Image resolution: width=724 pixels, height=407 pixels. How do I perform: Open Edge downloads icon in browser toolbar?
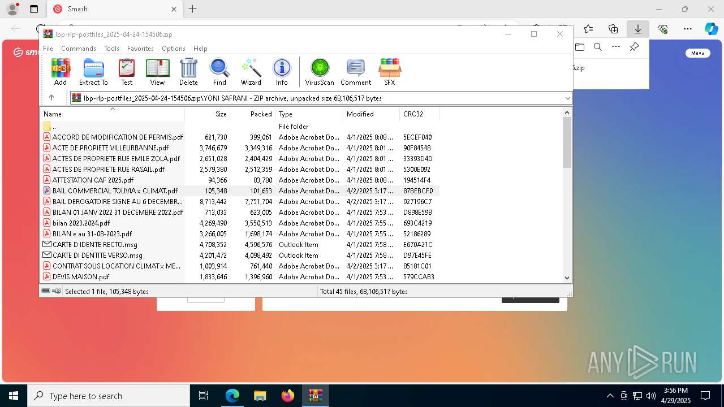coord(637,29)
